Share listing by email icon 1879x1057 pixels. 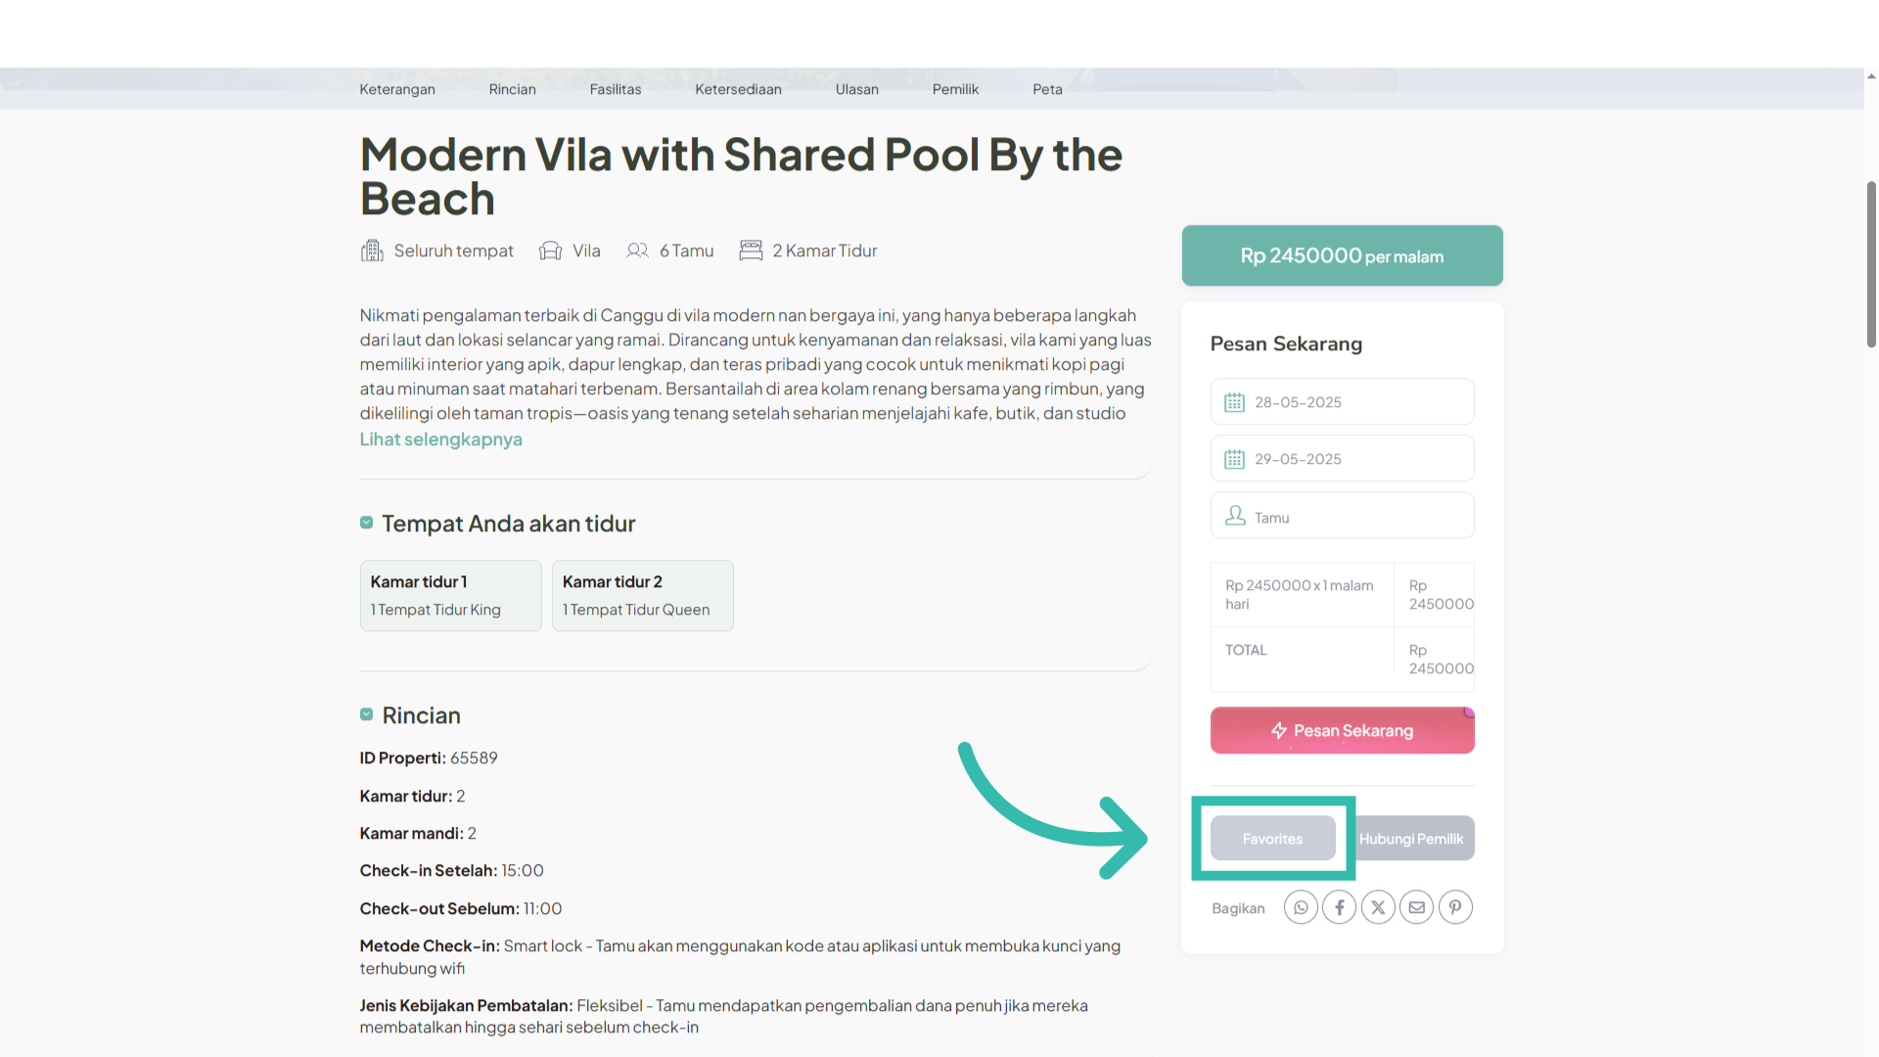tap(1416, 907)
